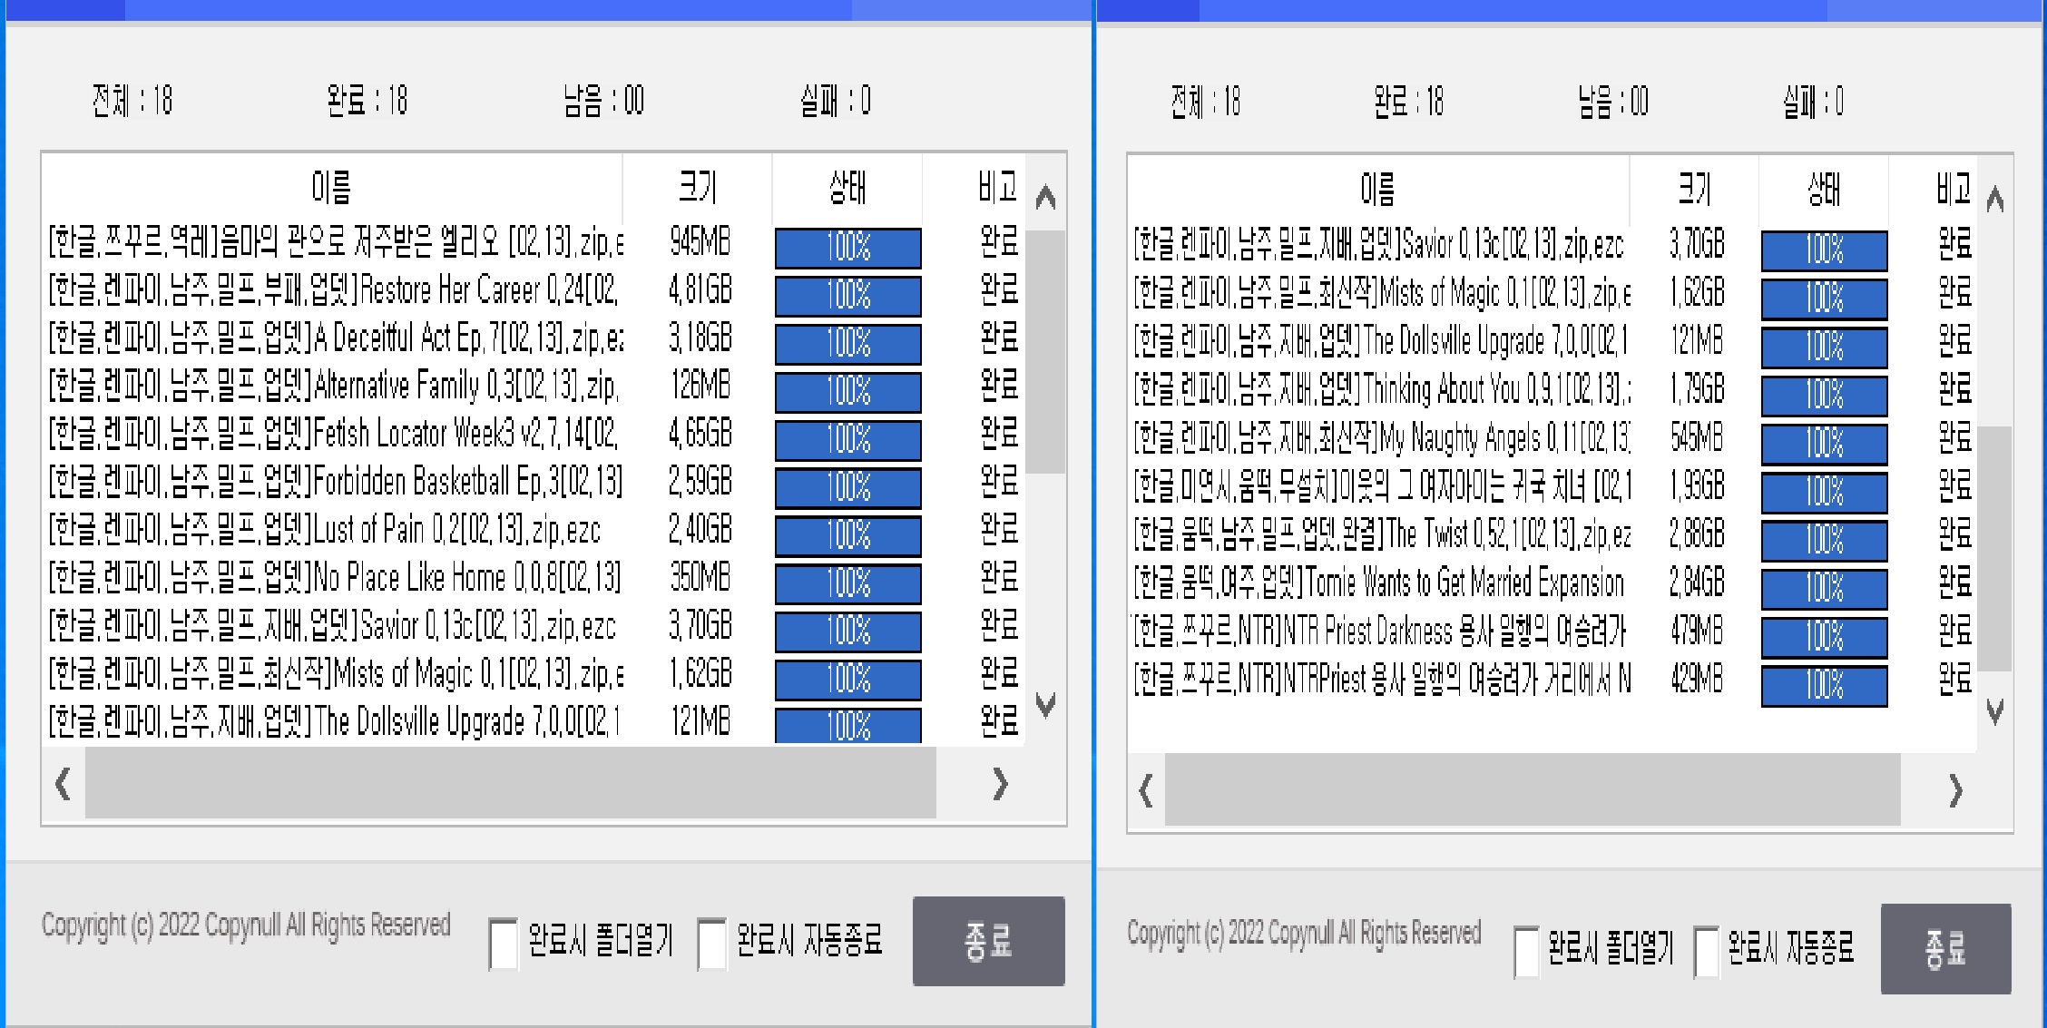The image size is (2047, 1028).
Task: Click scroll down arrow in right file list
Action: pyautogui.click(x=1994, y=710)
